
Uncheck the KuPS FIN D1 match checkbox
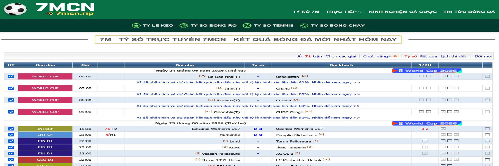tap(11, 147)
